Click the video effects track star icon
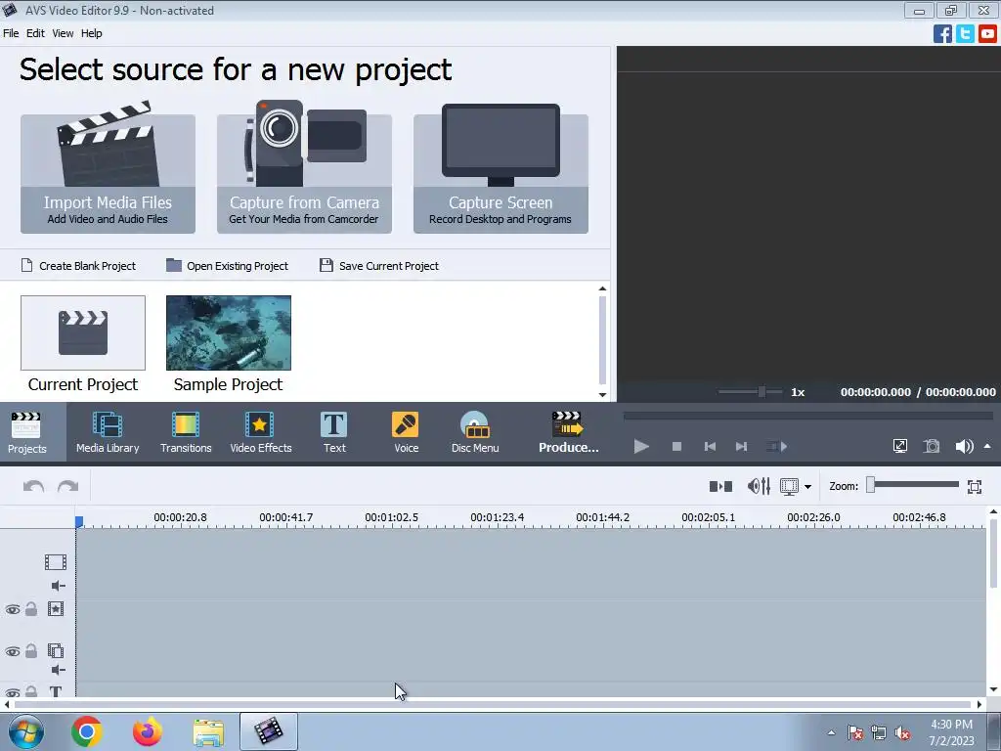 (x=56, y=608)
